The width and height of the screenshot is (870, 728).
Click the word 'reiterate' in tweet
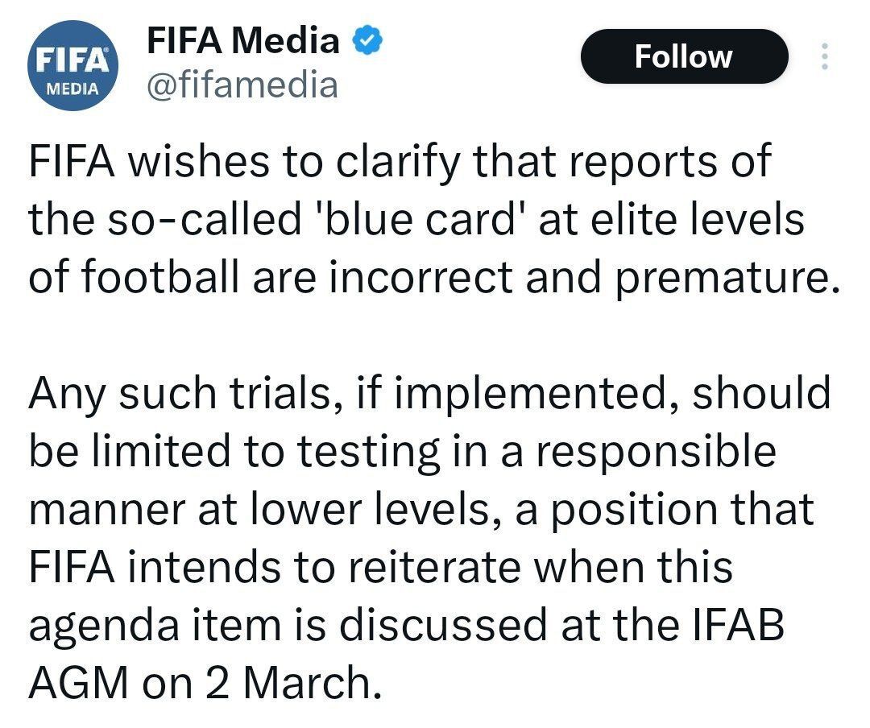(x=436, y=566)
